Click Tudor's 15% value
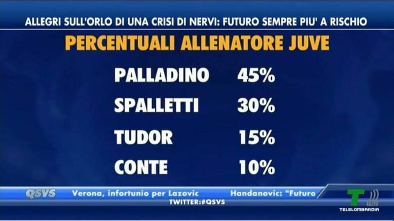Screen dimensions: 394x221 (257, 137)
